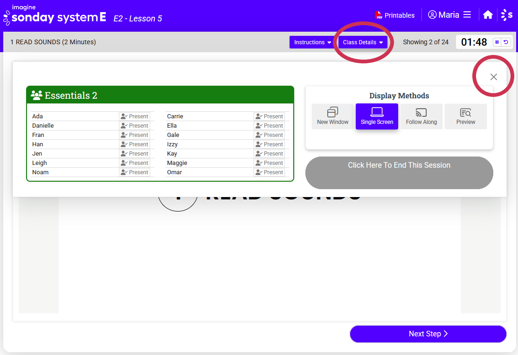This screenshot has width=518, height=355.
Task: Reset the countdown timer
Action: 506,42
